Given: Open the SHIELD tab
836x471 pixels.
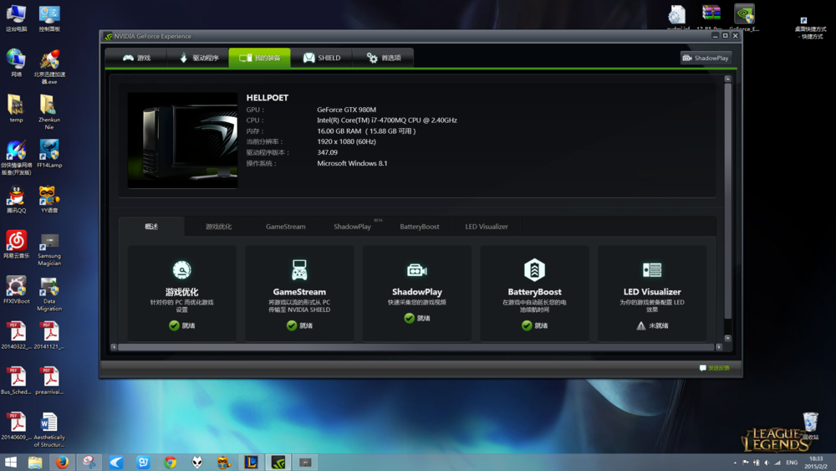Looking at the screenshot, I should (x=322, y=58).
